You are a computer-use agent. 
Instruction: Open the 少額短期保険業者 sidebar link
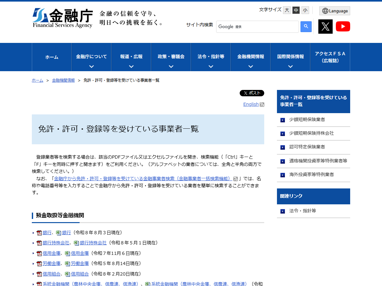click(x=307, y=120)
